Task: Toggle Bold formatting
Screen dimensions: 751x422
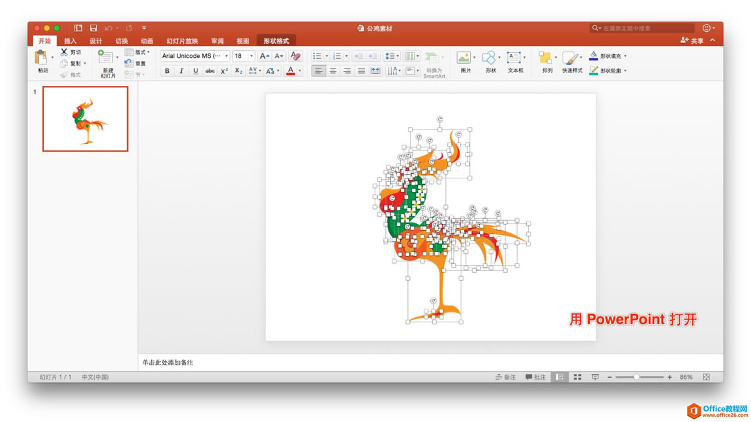Action: click(167, 71)
